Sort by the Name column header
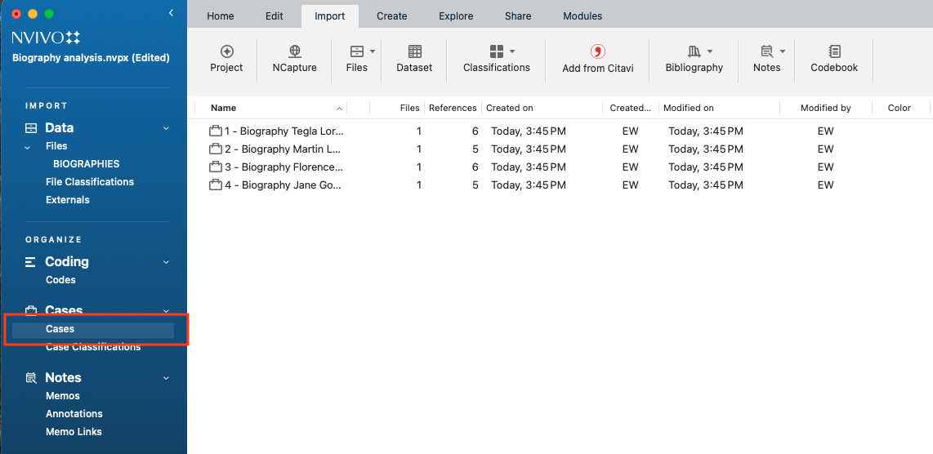The height and width of the screenshot is (454, 933). (223, 108)
